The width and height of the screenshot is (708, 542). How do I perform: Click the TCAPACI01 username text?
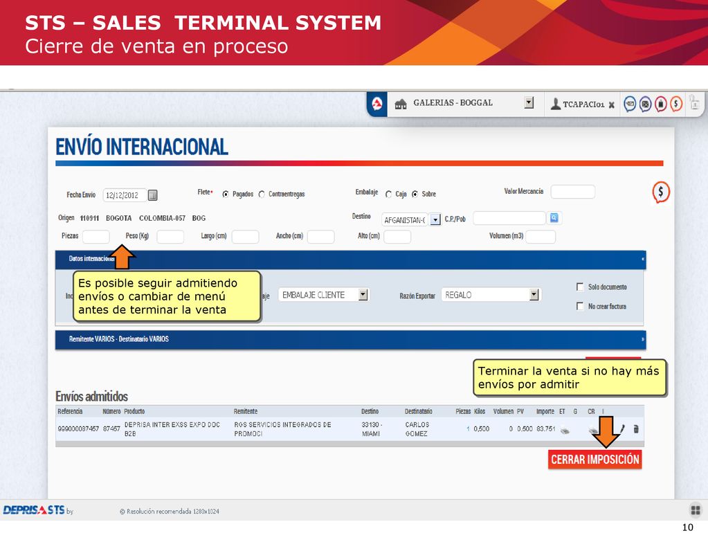point(583,105)
